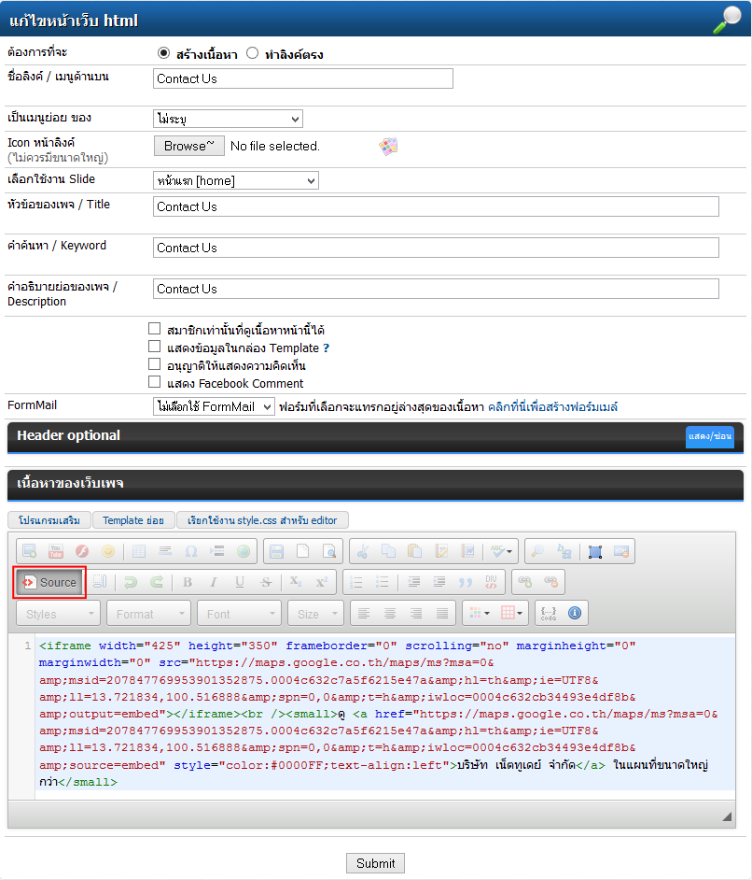Screen dimensions: 752x880
Task: Click the Replace icon
Action: (564, 551)
